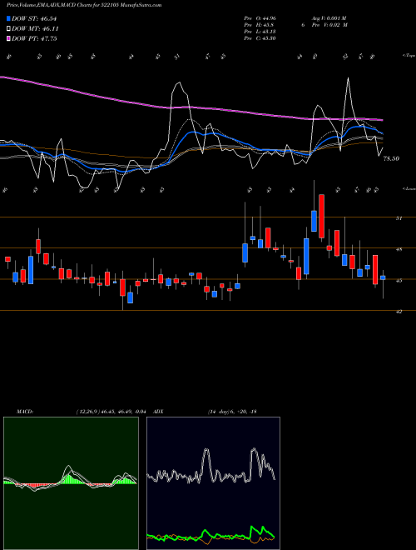The image size is (416, 550).
Task: Click the tallest red candlestick near 51
Action: (321, 216)
